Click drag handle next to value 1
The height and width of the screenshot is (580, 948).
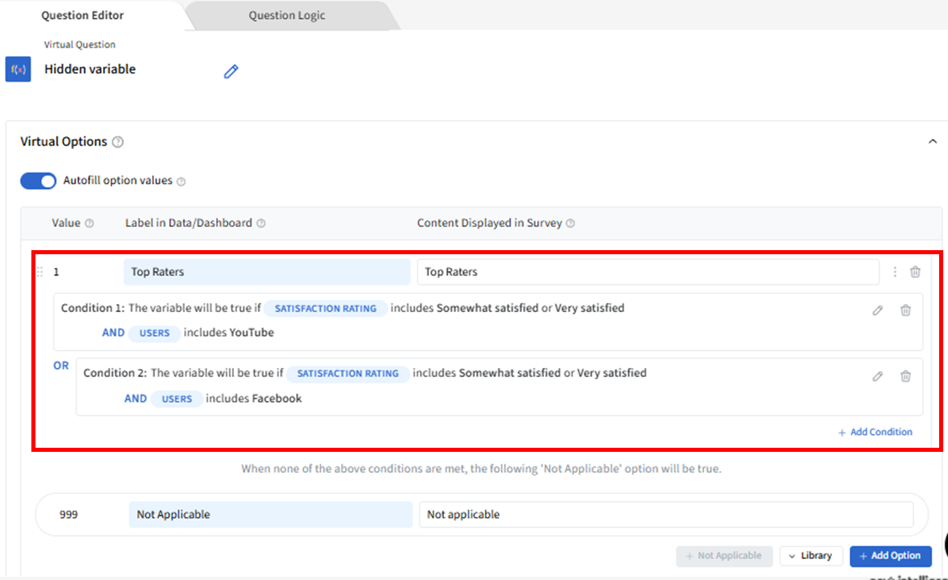(40, 272)
